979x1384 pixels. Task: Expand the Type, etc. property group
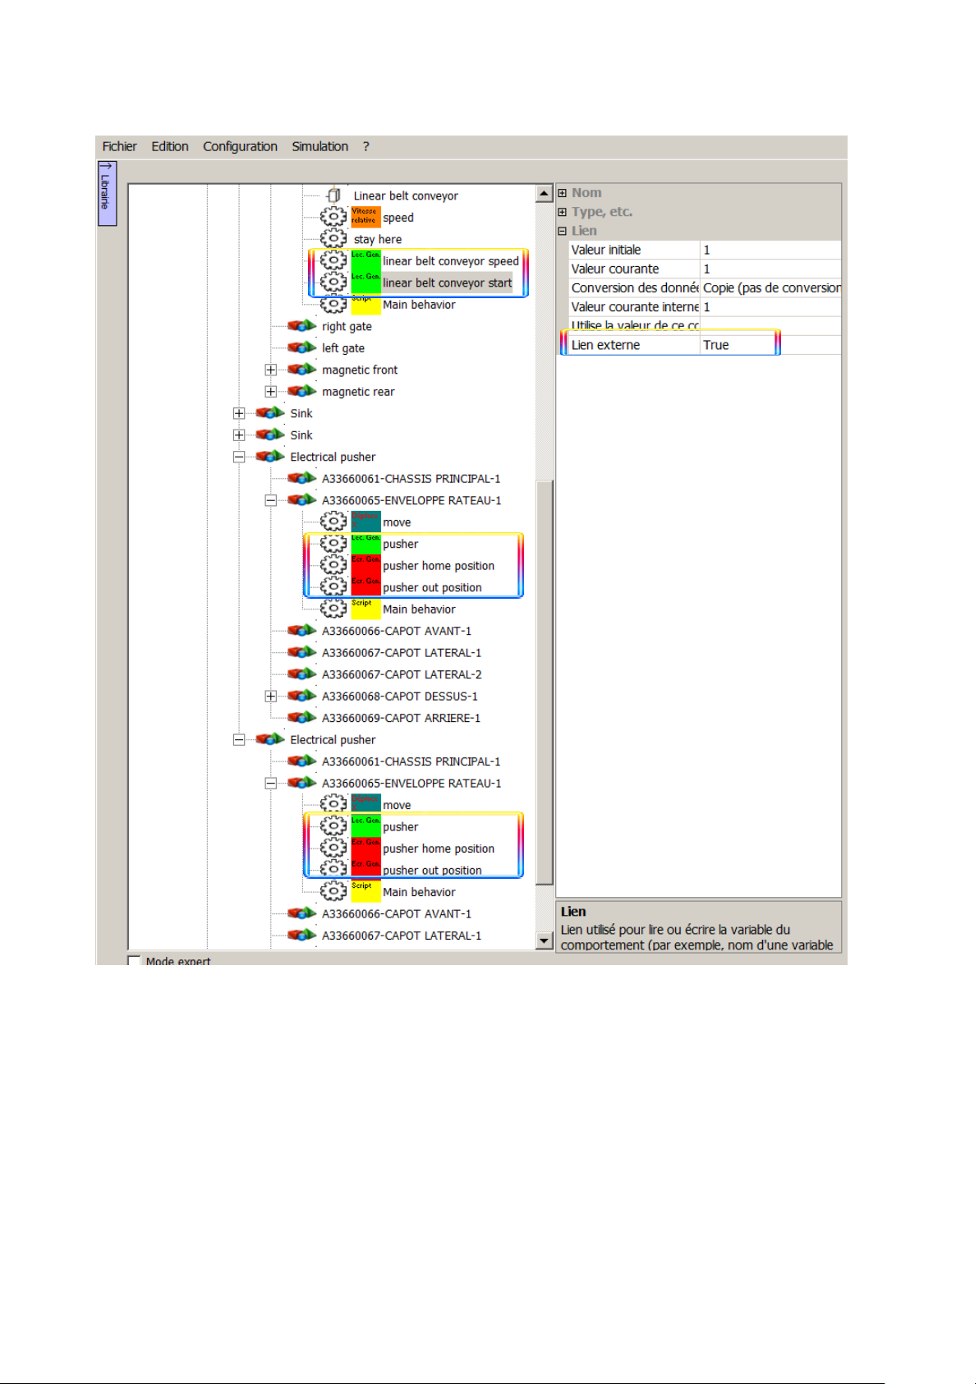pyautogui.click(x=563, y=212)
